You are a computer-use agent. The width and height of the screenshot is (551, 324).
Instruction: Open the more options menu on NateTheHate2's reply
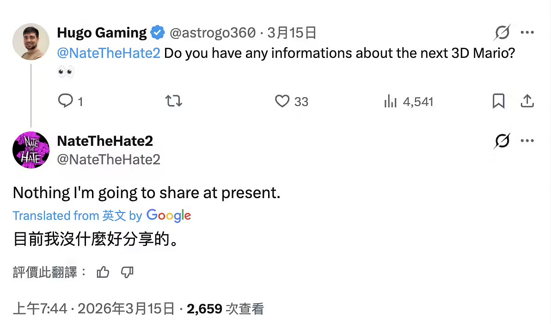pyautogui.click(x=527, y=140)
